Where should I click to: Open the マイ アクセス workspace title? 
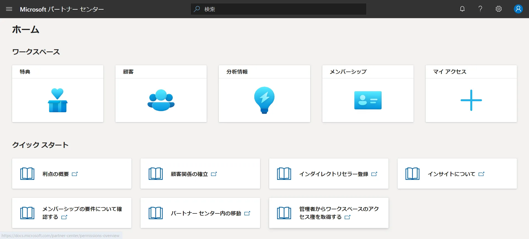(x=450, y=72)
